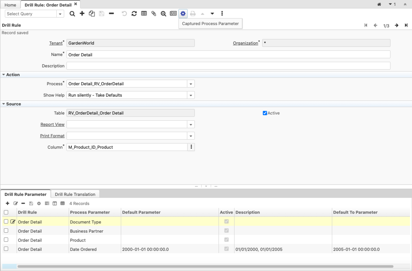Uncheck the Active checkbox
The image size is (412, 271).
(265, 113)
